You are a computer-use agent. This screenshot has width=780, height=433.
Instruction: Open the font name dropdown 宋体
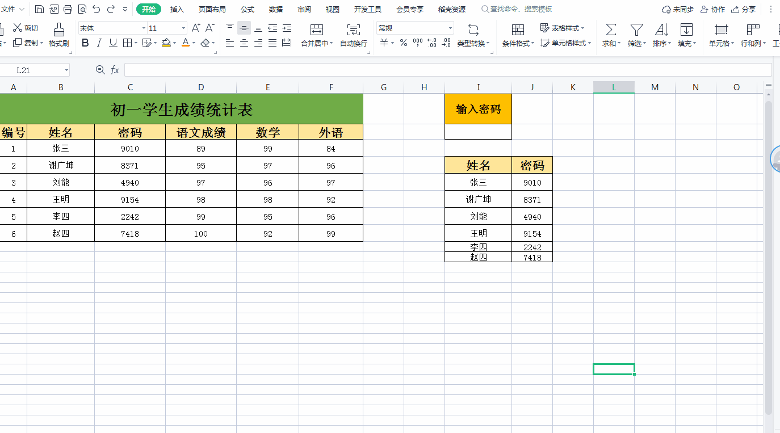144,28
